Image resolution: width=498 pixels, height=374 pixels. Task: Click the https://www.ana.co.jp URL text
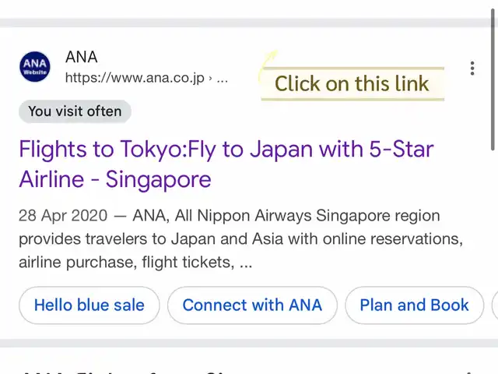point(135,78)
